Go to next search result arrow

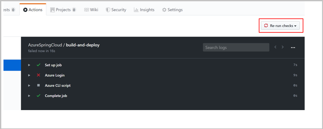[x=283, y=47]
